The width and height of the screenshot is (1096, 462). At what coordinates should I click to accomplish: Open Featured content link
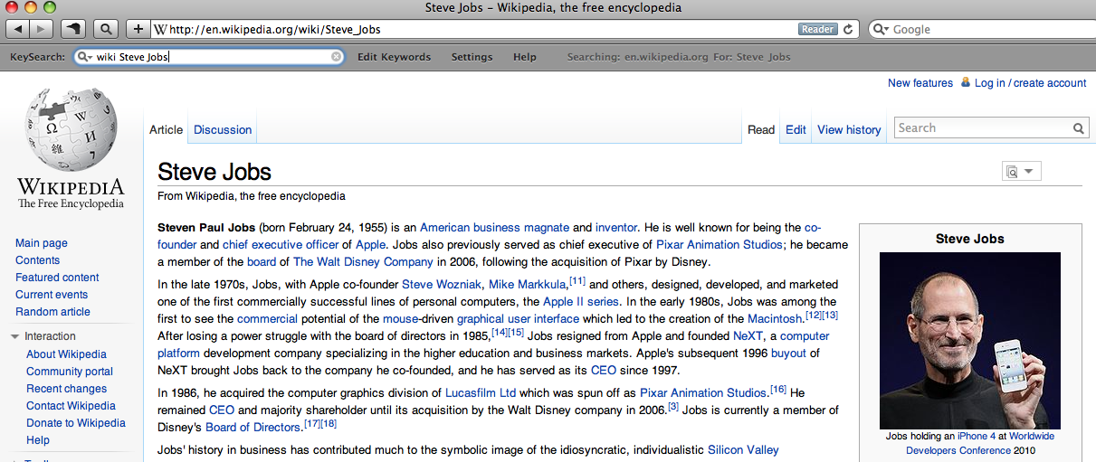[57, 278]
